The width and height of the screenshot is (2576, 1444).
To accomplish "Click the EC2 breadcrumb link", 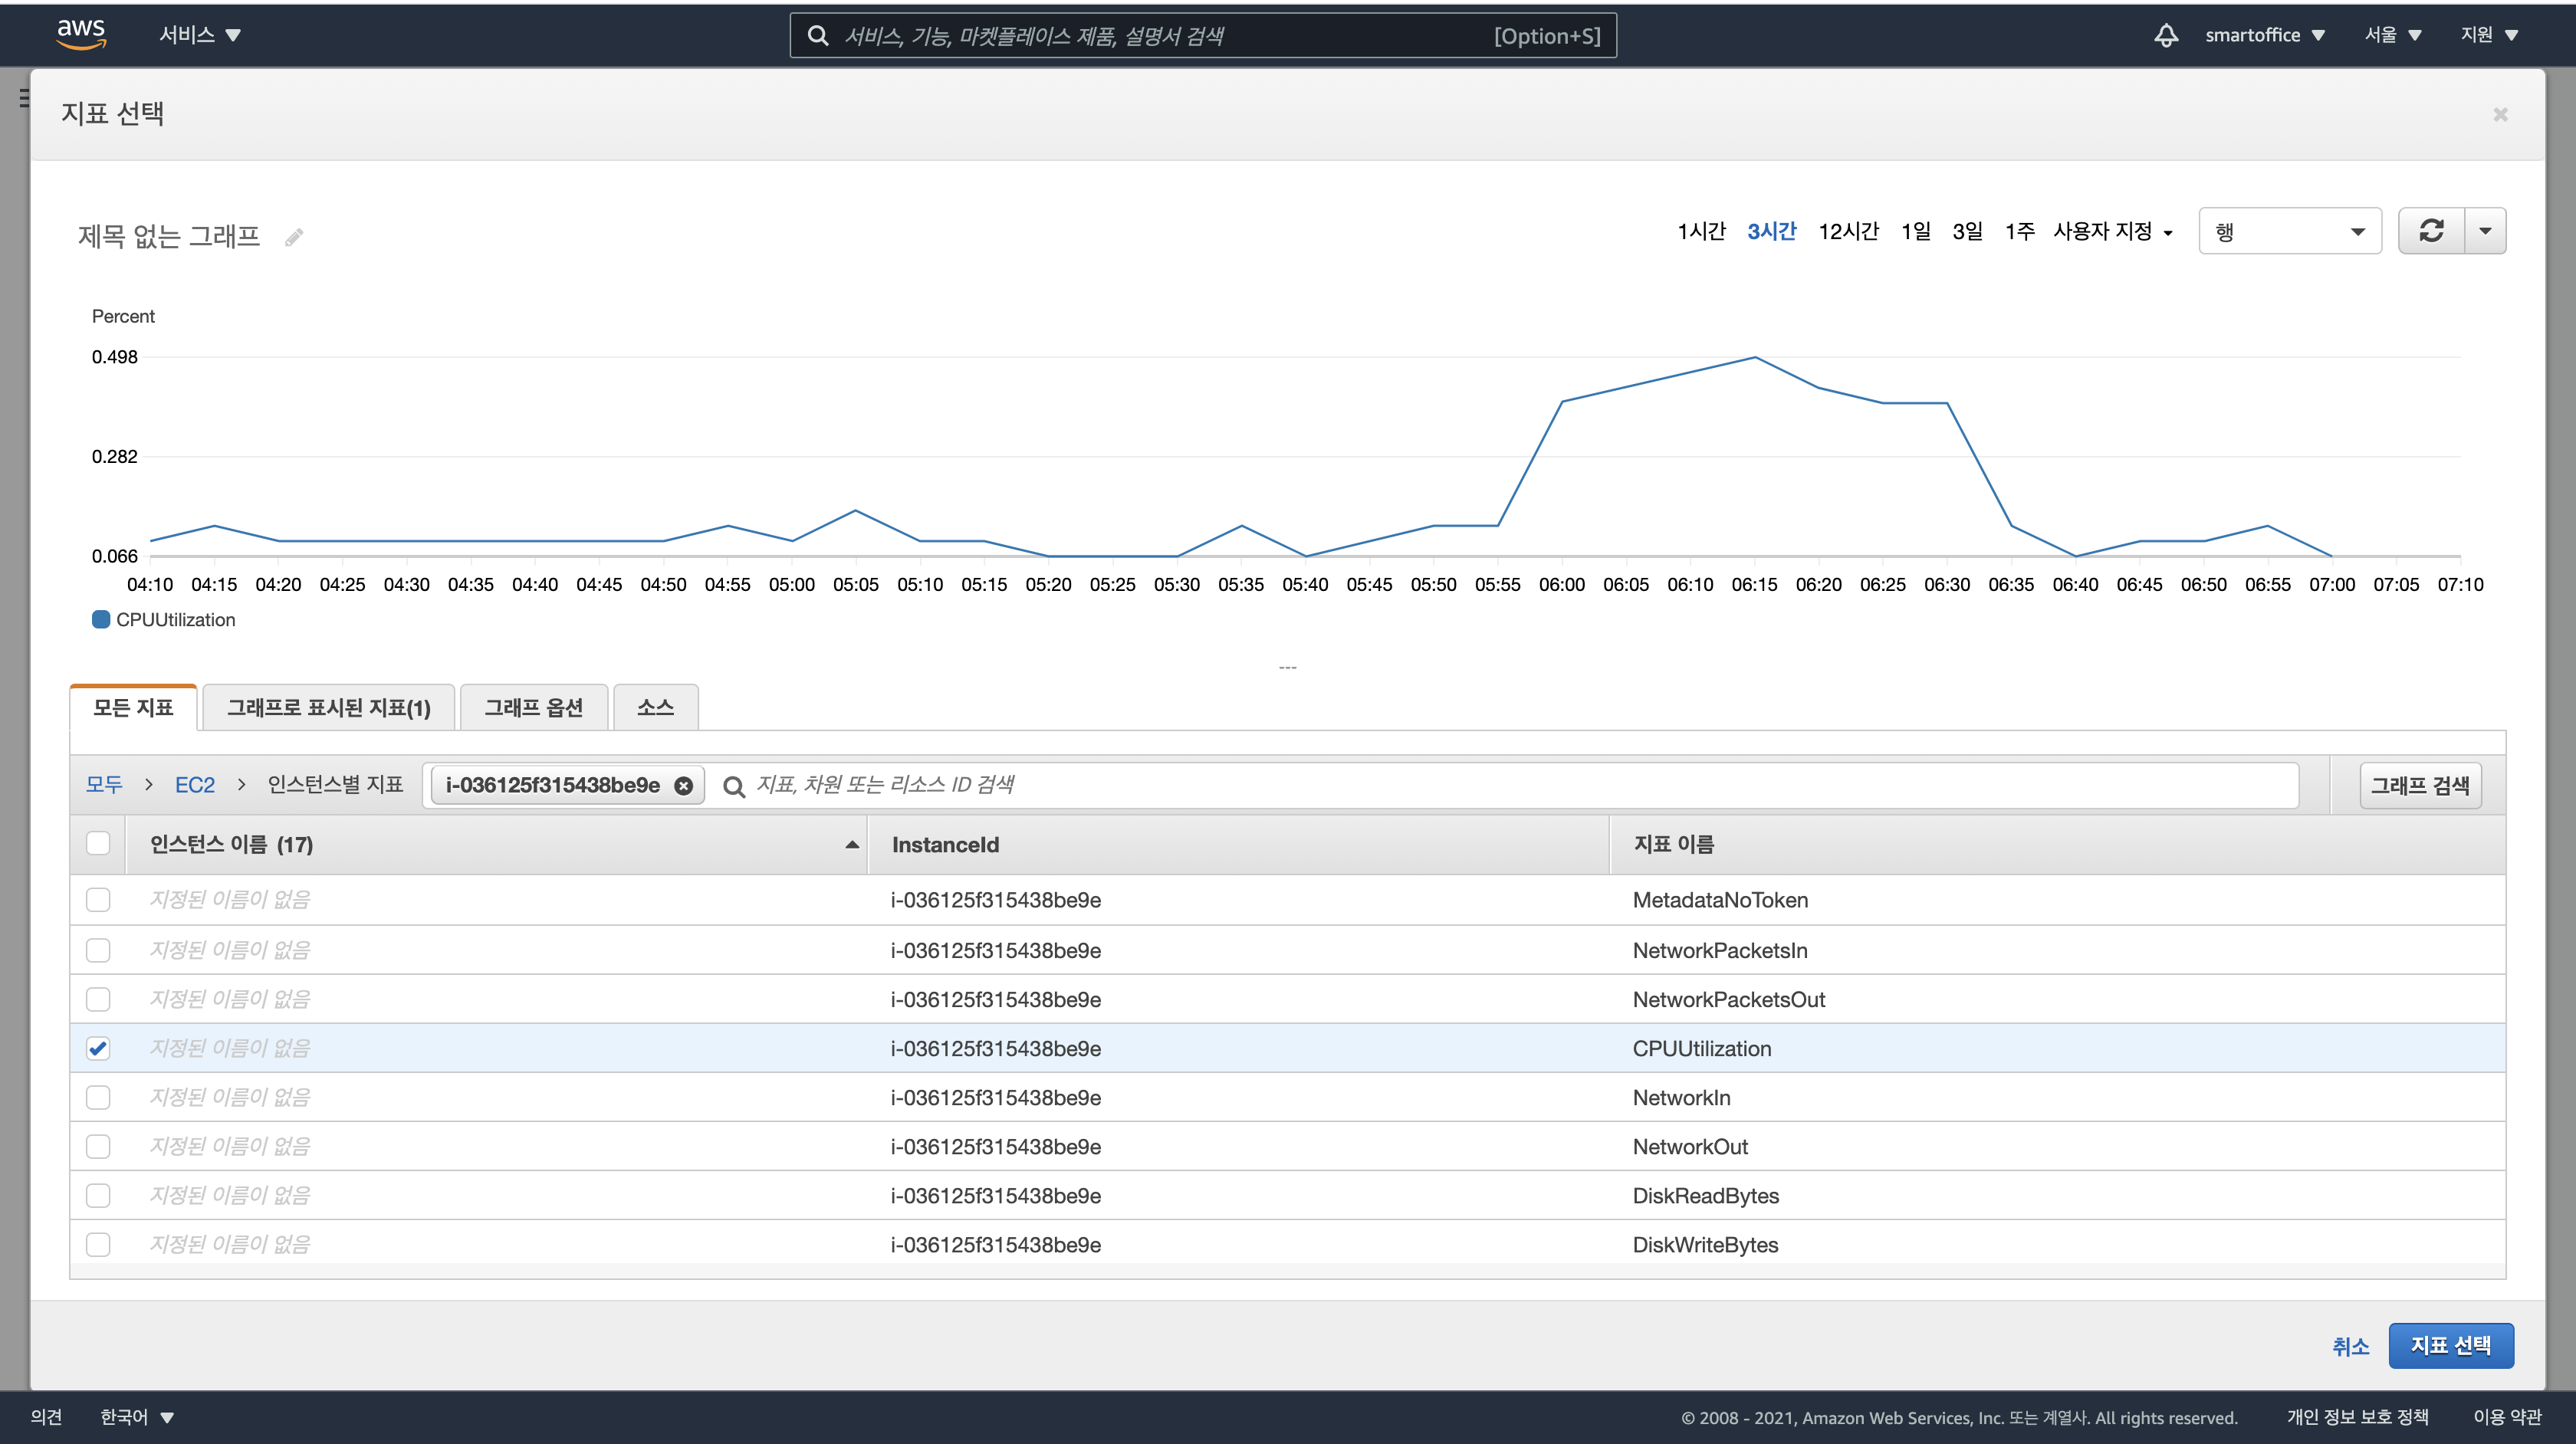I will (195, 785).
